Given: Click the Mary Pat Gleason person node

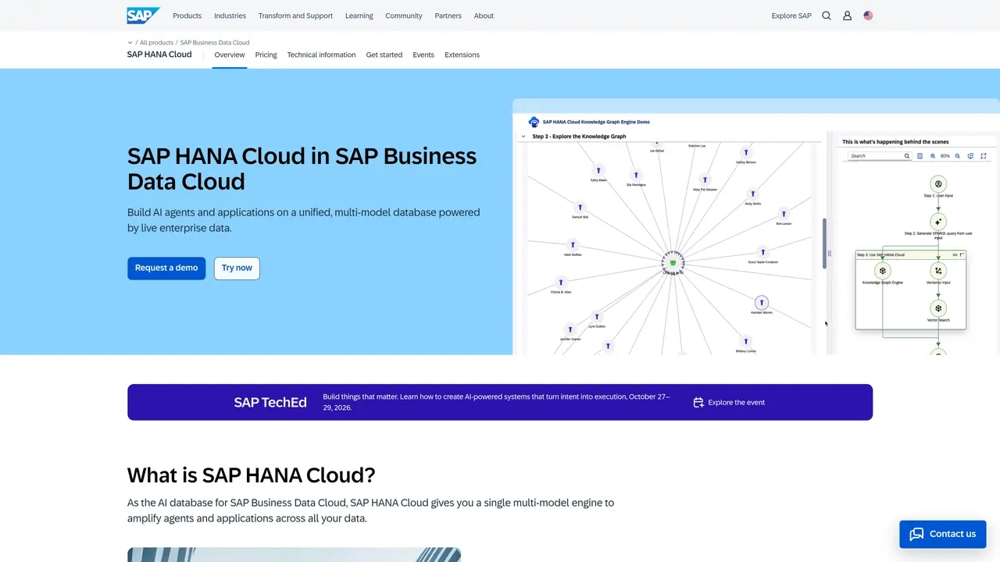Looking at the screenshot, I should click(705, 180).
